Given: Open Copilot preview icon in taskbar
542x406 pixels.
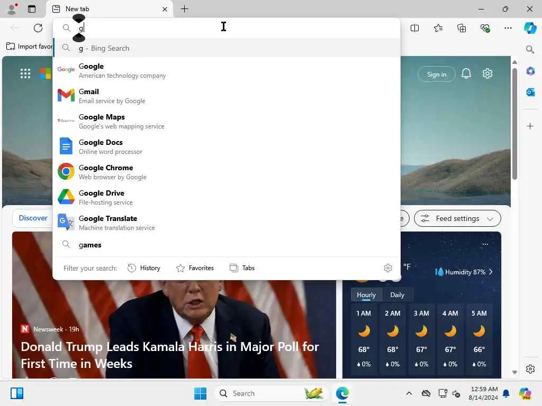Looking at the screenshot, I should (x=525, y=393).
